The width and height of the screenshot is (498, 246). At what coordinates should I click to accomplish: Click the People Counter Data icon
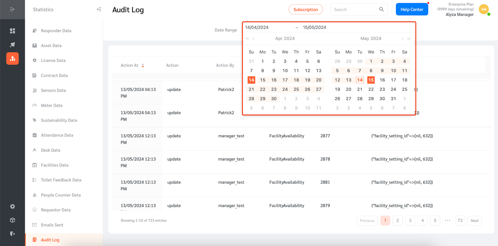pos(35,195)
